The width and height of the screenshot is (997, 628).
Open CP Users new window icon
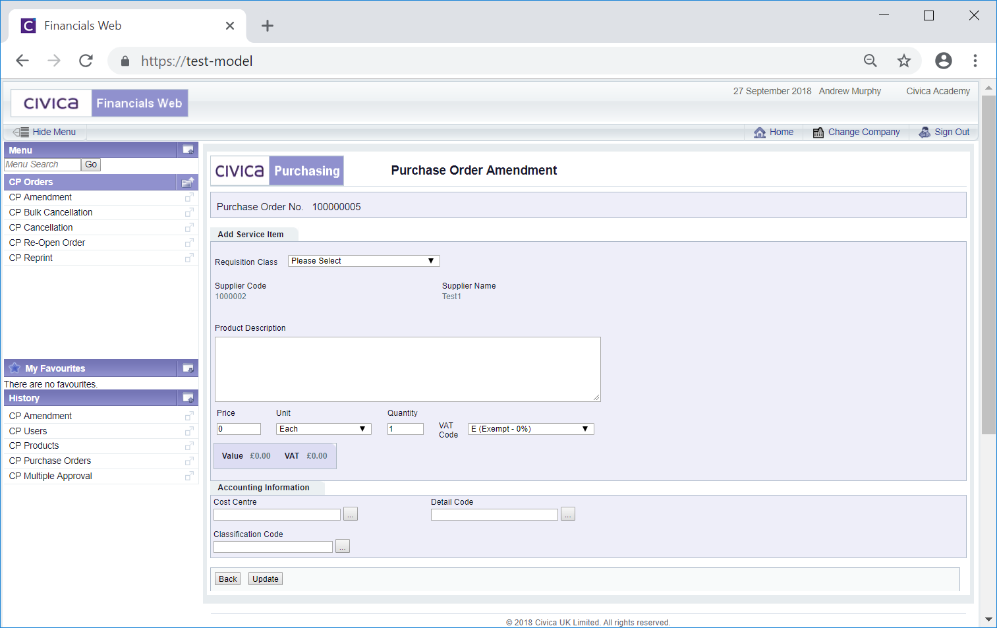pos(189,431)
